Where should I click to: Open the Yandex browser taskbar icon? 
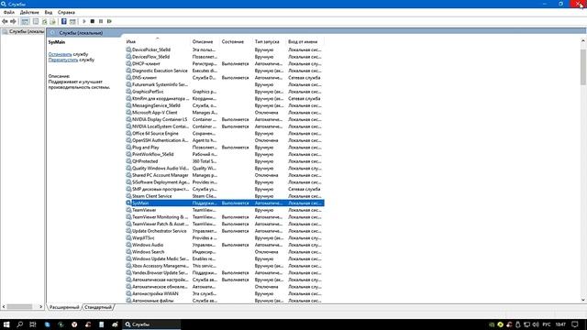74,324
